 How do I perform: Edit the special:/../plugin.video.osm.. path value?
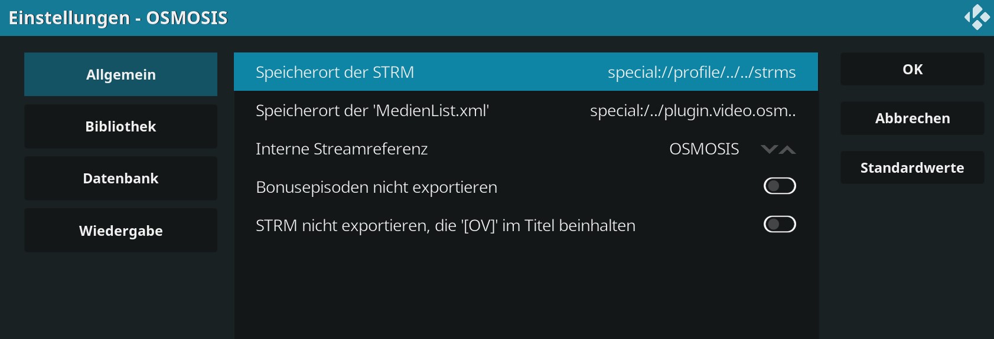coord(693,110)
